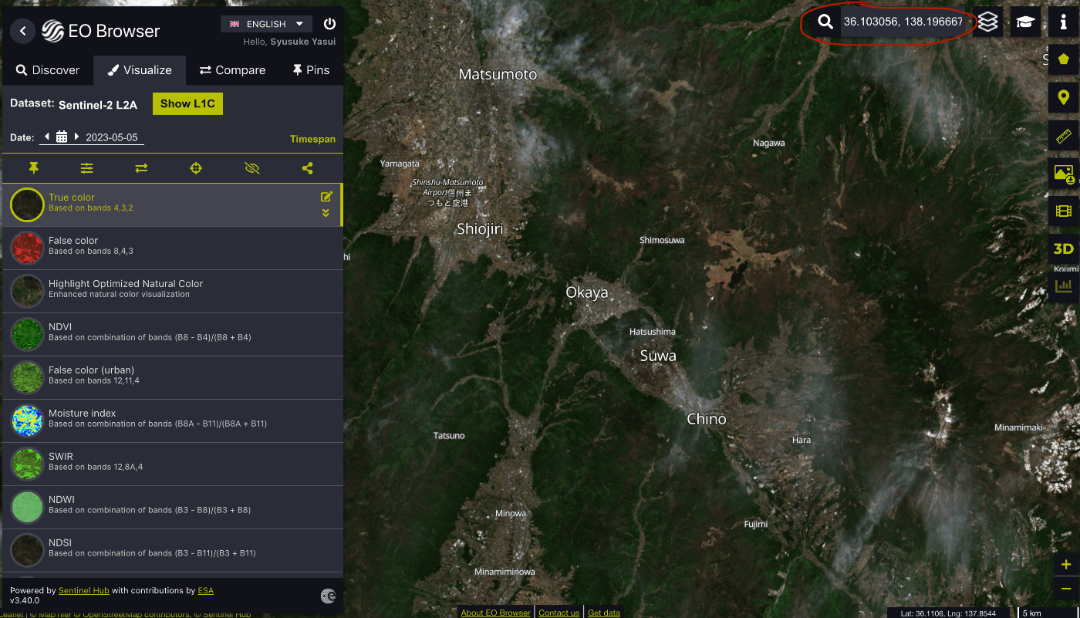The height and width of the screenshot is (618, 1080).
Task: Zoom in with plus button
Action: click(1066, 565)
